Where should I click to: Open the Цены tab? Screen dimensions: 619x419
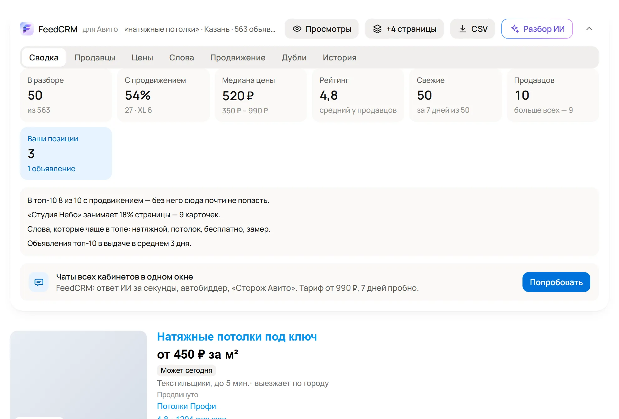[x=142, y=58]
